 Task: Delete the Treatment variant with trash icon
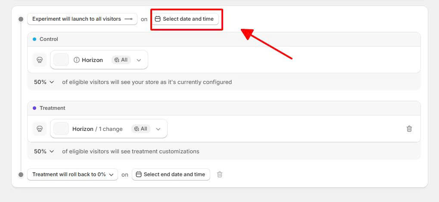[x=409, y=129]
